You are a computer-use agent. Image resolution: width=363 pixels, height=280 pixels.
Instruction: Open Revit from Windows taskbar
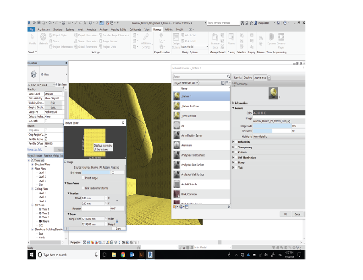coord(150,254)
